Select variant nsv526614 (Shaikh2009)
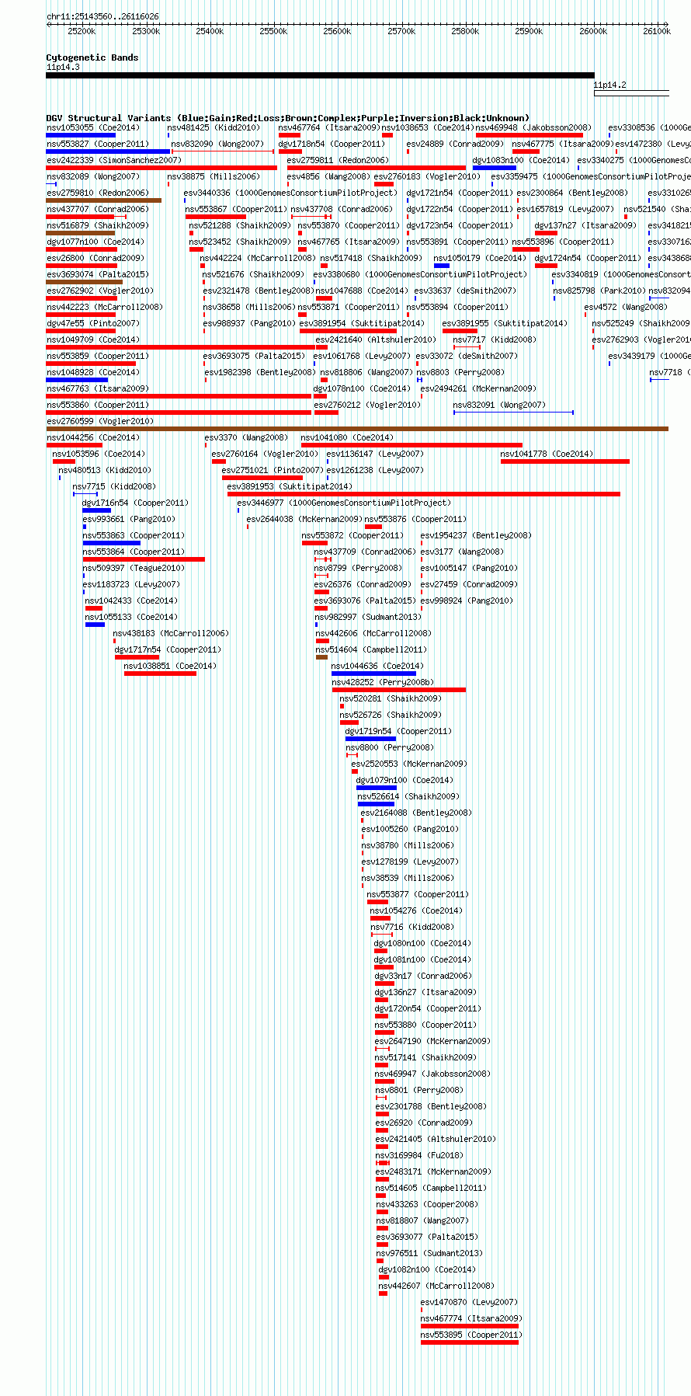The width and height of the screenshot is (691, 1396). (x=408, y=796)
